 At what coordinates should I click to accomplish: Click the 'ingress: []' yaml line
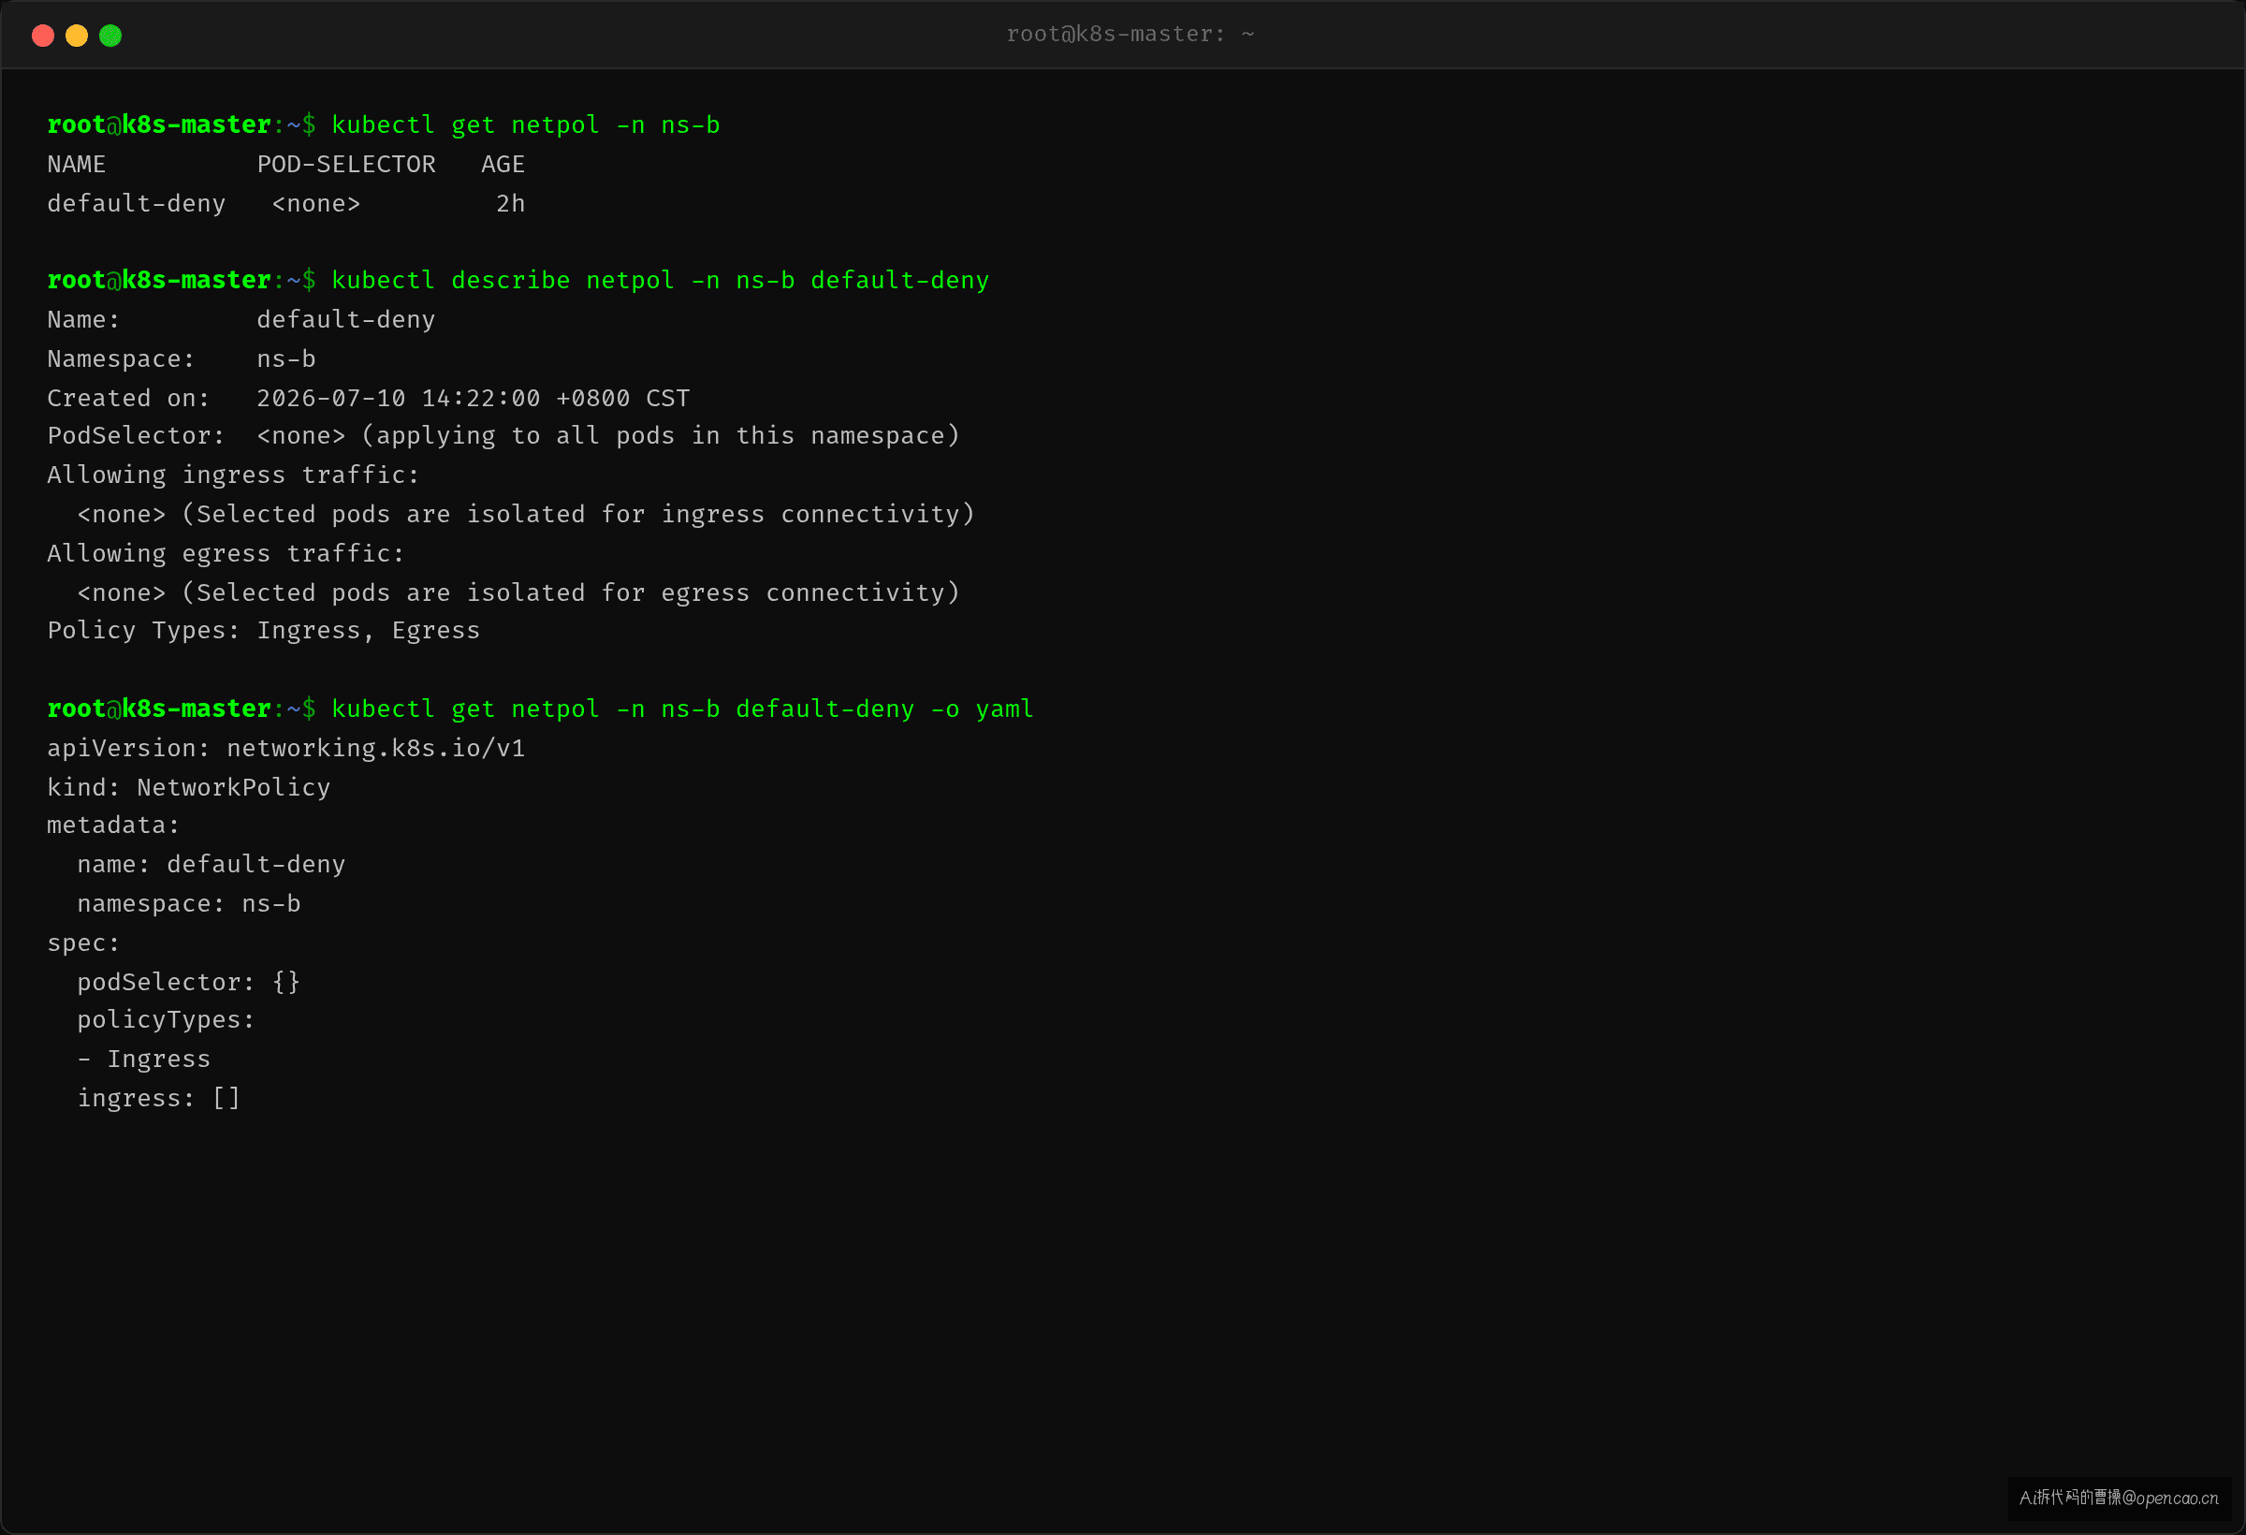point(159,1099)
